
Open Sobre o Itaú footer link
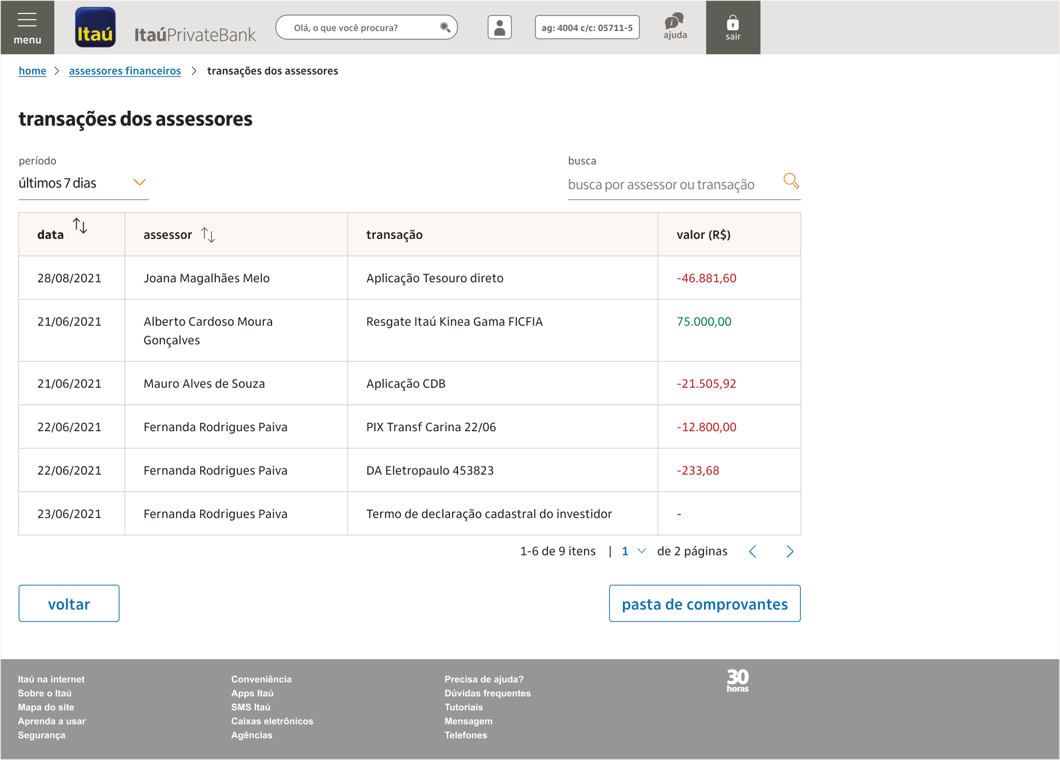(44, 693)
